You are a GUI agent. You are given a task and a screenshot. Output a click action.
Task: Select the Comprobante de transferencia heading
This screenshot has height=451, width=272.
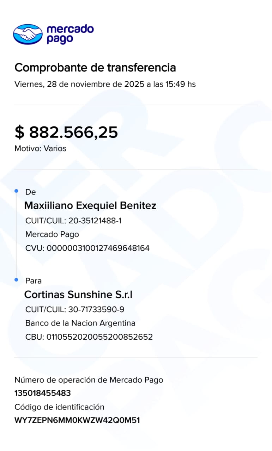coord(95,67)
